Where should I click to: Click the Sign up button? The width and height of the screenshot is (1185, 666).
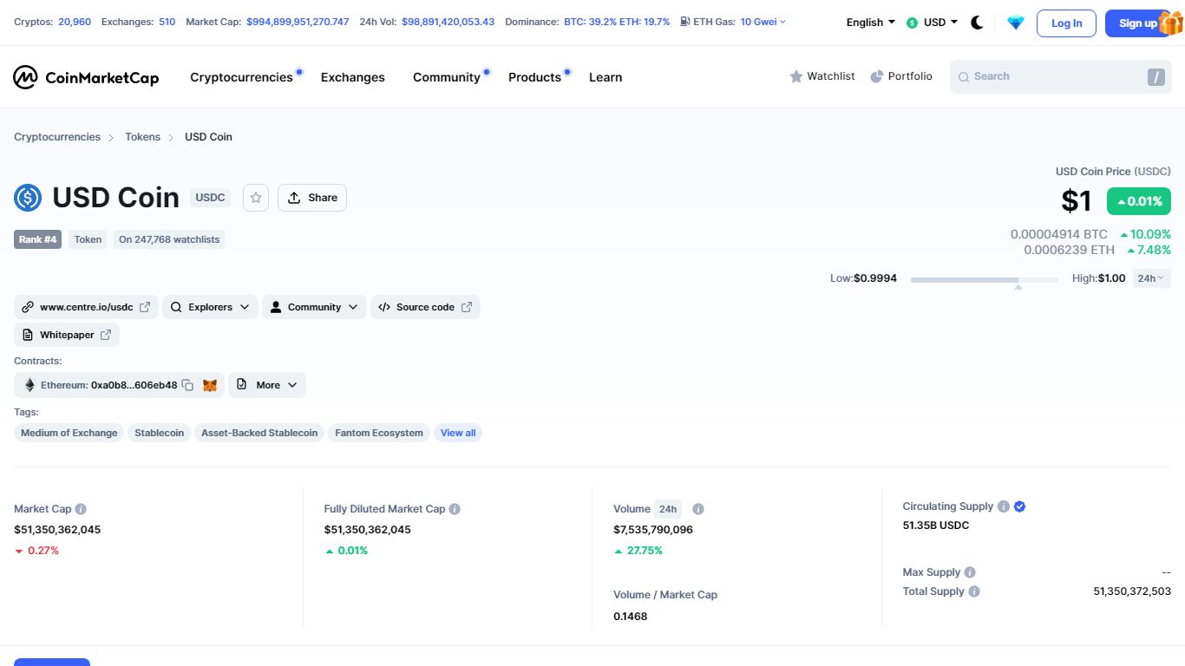tap(1137, 23)
